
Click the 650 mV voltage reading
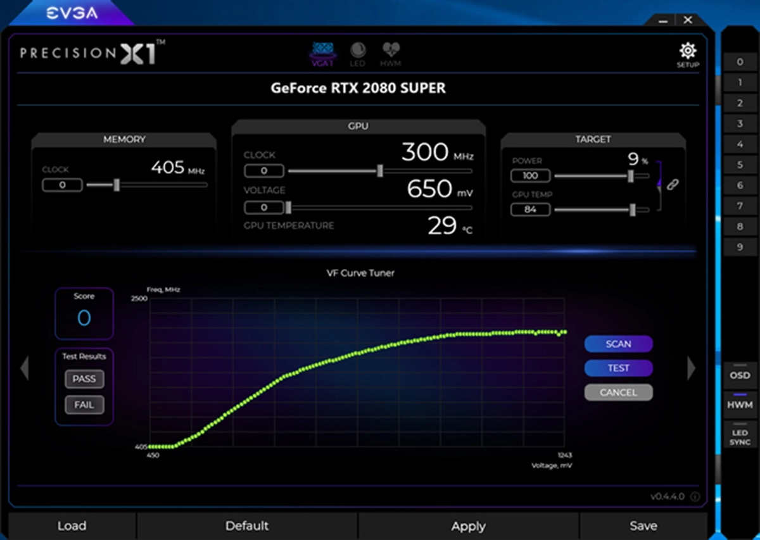[x=439, y=189]
